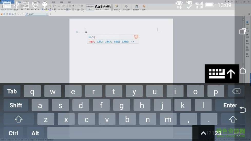
Task: Tap the comma key
Action: (x=188, y=119)
